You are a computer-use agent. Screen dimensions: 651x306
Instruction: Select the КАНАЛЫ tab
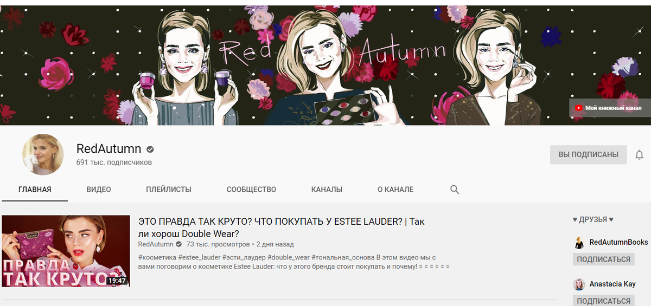pyautogui.click(x=327, y=190)
